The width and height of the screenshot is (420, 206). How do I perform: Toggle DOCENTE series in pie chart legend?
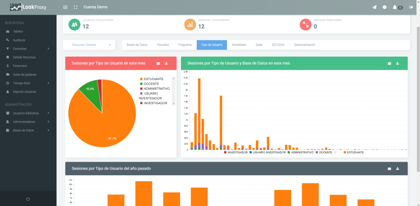click(x=151, y=84)
